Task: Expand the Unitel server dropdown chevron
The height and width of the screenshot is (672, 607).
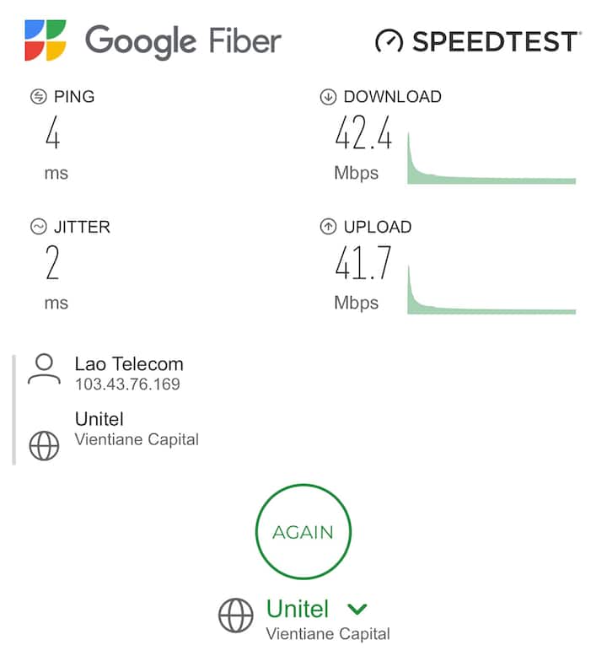Action: click(x=357, y=609)
